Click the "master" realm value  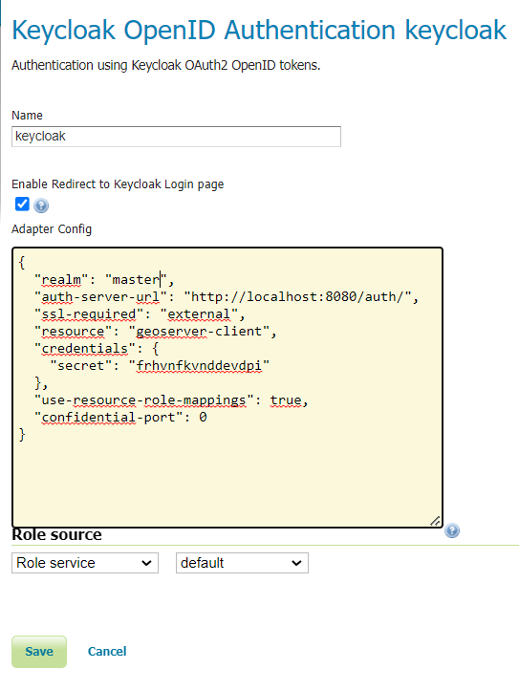136,280
